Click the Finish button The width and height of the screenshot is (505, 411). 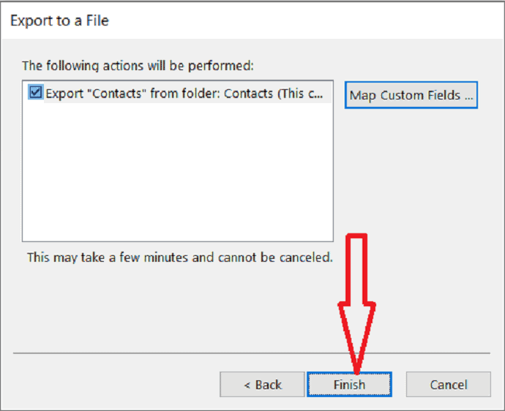[x=349, y=384]
